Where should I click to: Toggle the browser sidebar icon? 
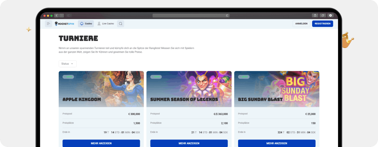pyautogui.click(x=69, y=15)
